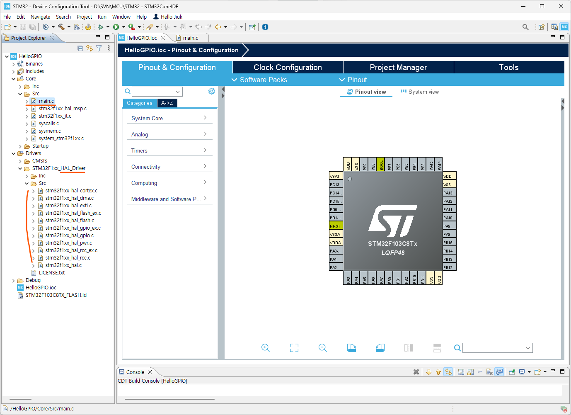The height and width of the screenshot is (415, 571).
Task: Click the Collapse All icon in Project Explorer
Action: [80, 48]
